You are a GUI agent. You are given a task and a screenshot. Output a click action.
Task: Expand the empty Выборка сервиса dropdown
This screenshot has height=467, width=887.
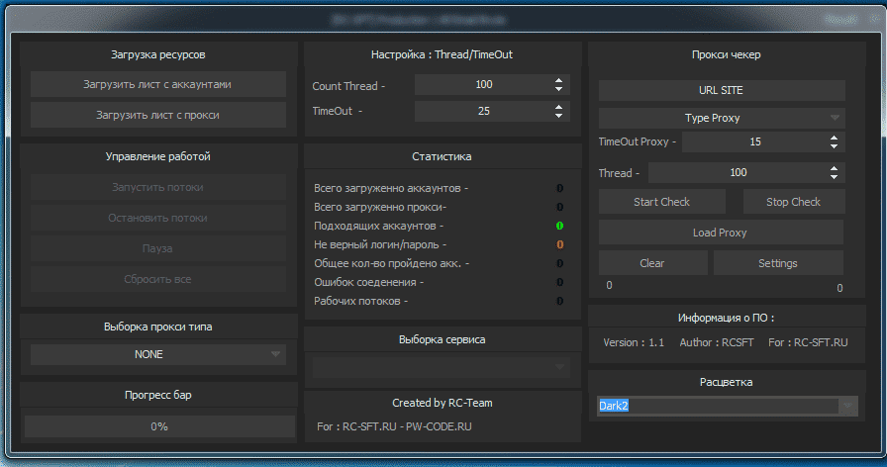coord(559,367)
